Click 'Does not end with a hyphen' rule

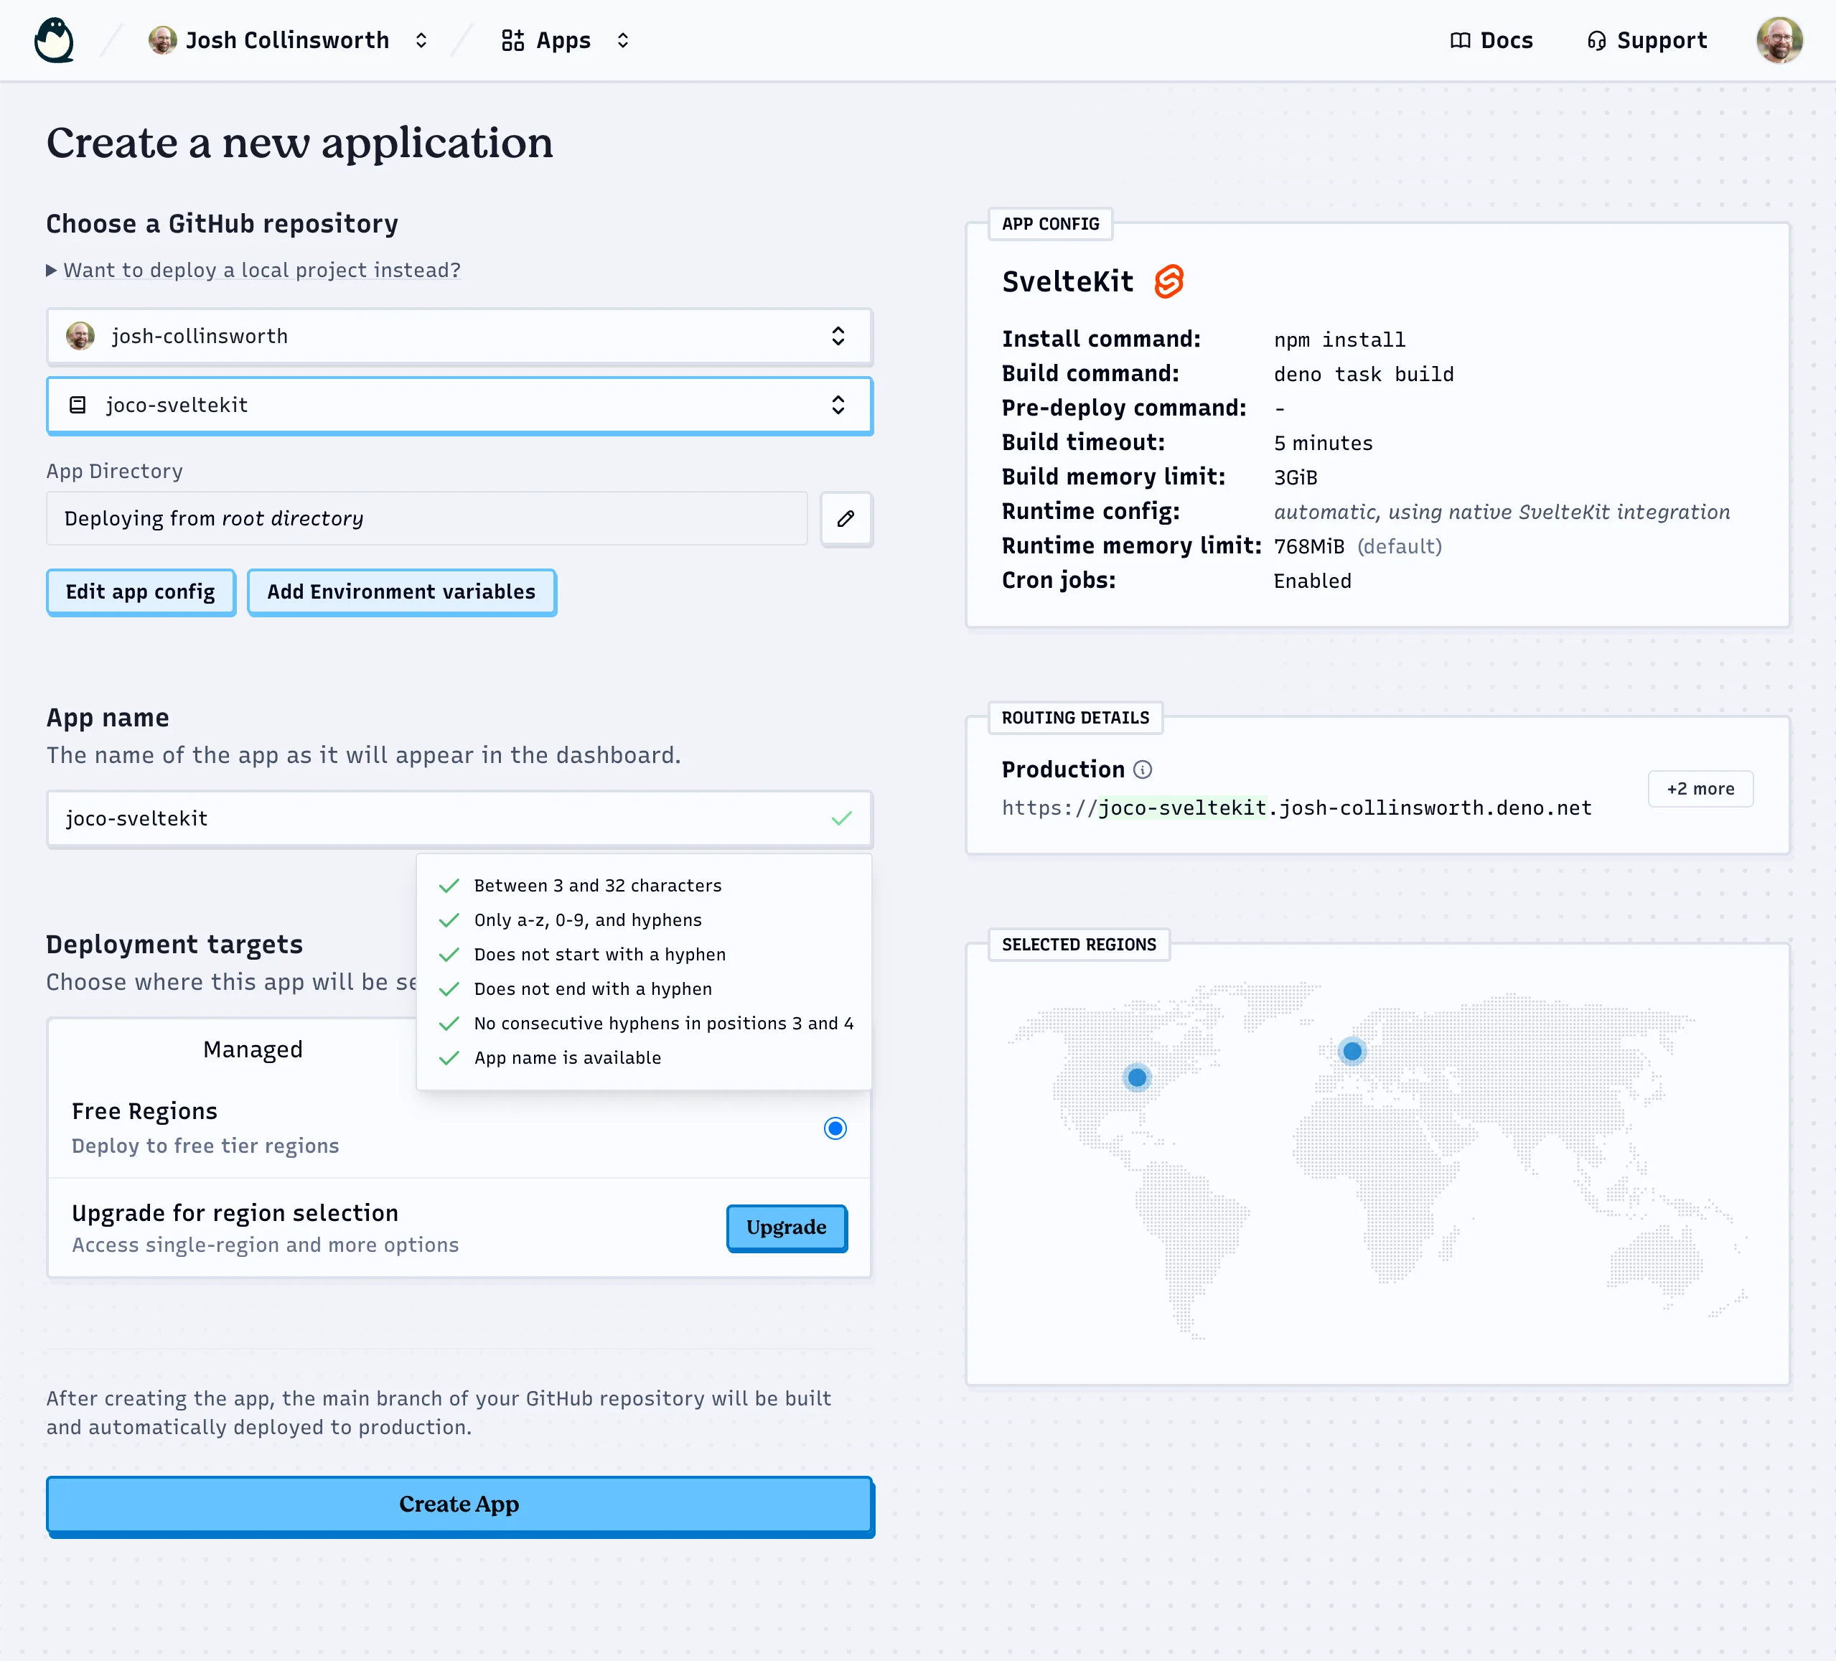pos(593,990)
